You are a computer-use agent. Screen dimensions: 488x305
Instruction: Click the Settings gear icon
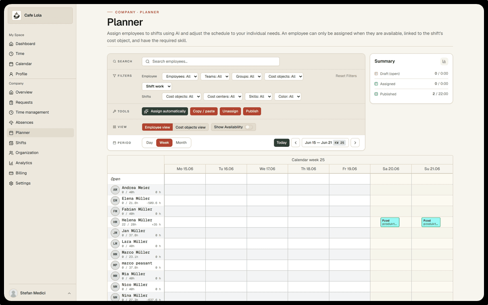pyautogui.click(x=11, y=183)
